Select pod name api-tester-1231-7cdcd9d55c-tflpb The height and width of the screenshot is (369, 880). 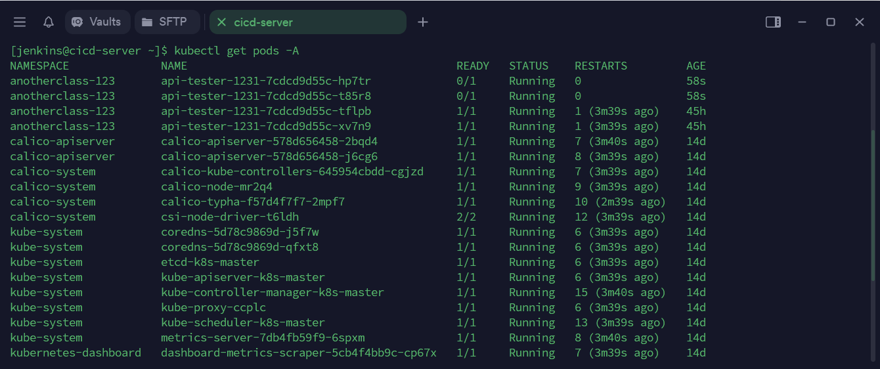[266, 111]
